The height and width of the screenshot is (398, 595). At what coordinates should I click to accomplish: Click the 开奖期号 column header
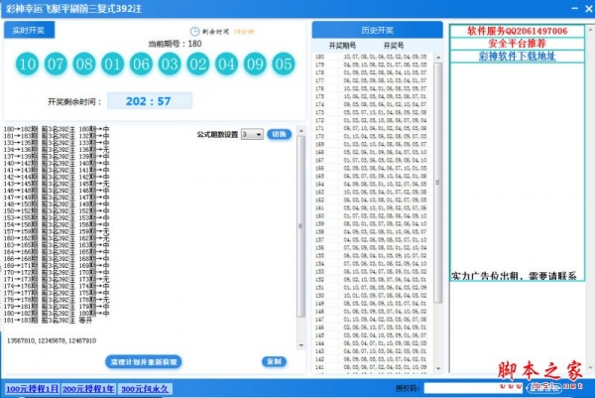342,46
